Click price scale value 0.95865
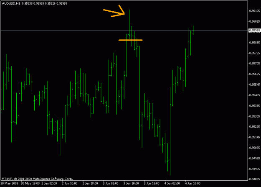Screen dimensions: 261x187 tap(254, 43)
